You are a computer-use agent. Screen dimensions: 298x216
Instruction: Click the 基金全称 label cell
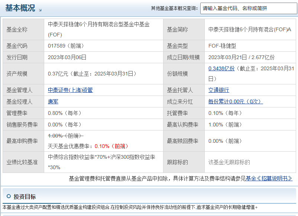[x=23, y=29]
